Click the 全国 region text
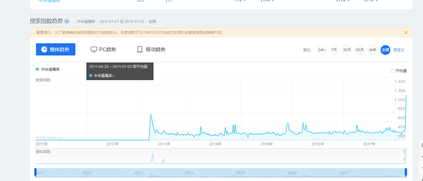The width and height of the screenshot is (423, 181). 152,22
